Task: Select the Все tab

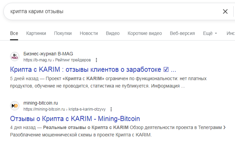Action: (x=14, y=33)
